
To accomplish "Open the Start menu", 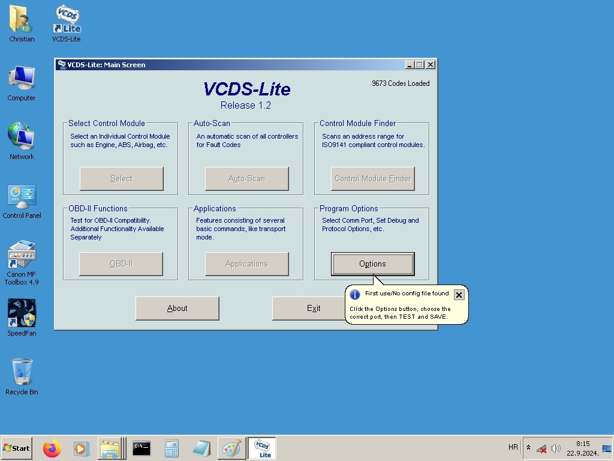I will pyautogui.click(x=16, y=448).
